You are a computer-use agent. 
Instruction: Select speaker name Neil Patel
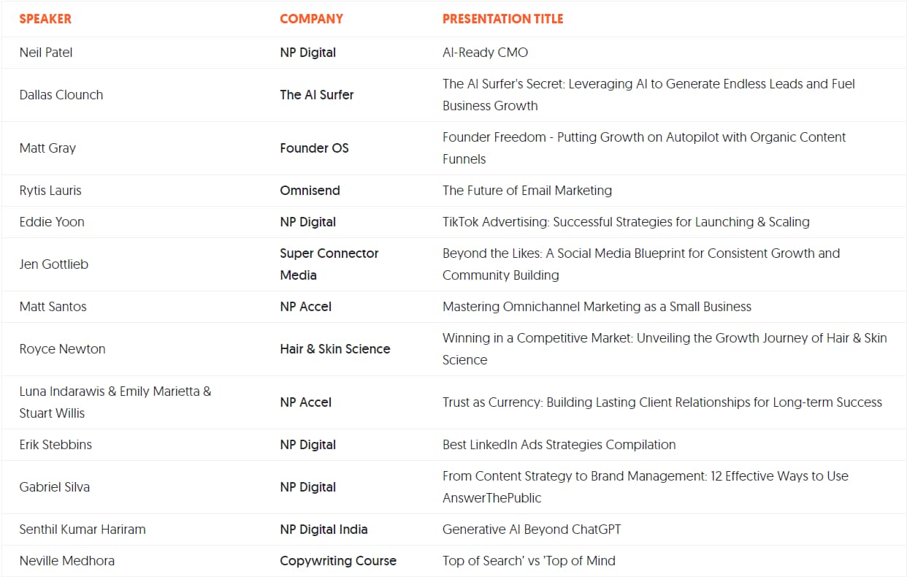[x=46, y=53]
